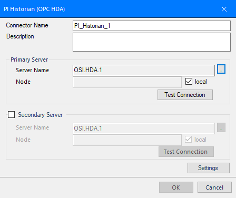
Task: Click the Primary Server Name field
Action: pos(144,71)
